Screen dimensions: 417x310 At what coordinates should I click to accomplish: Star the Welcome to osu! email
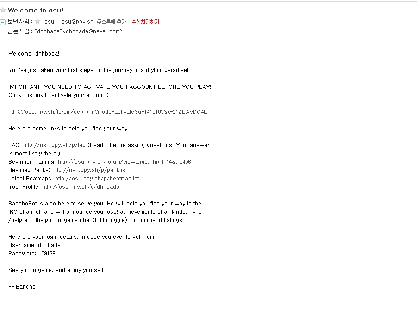3,10
